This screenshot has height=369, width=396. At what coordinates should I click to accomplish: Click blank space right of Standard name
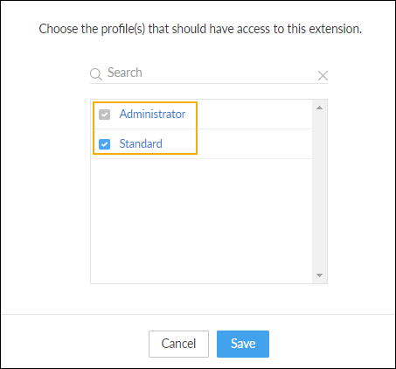[254, 144]
